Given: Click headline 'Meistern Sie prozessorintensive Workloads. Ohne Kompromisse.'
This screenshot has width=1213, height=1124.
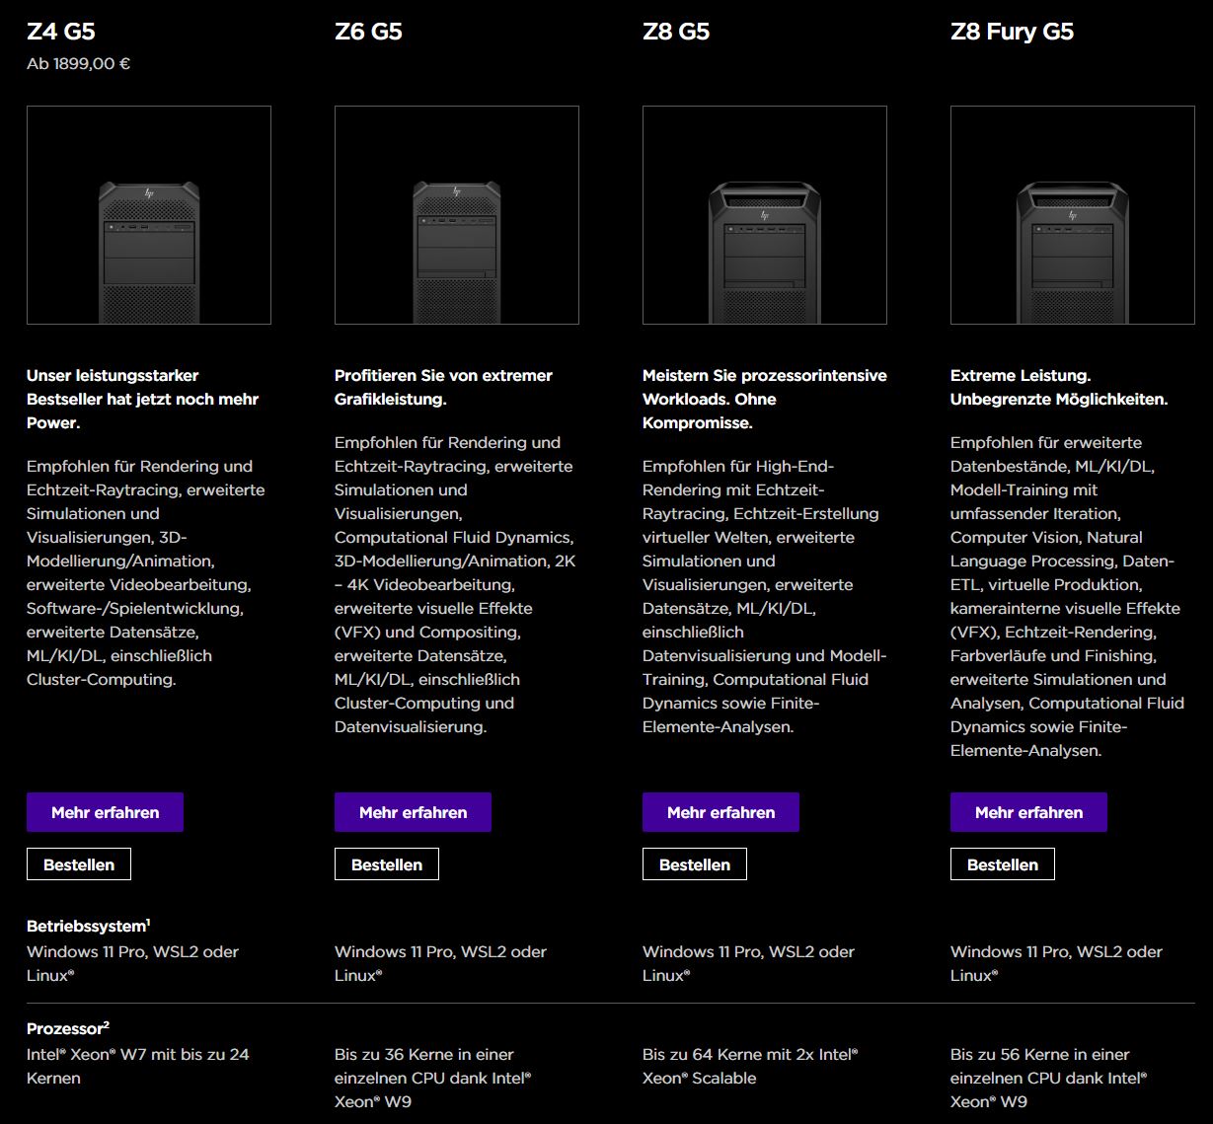Looking at the screenshot, I should pyautogui.click(x=765, y=399).
